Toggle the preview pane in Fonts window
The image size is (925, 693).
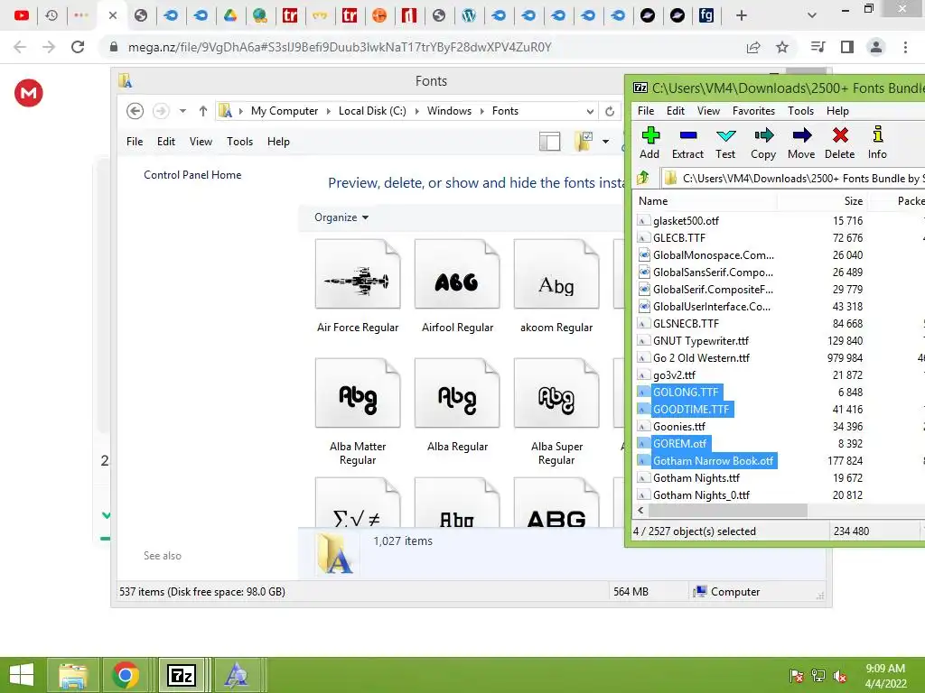549,142
